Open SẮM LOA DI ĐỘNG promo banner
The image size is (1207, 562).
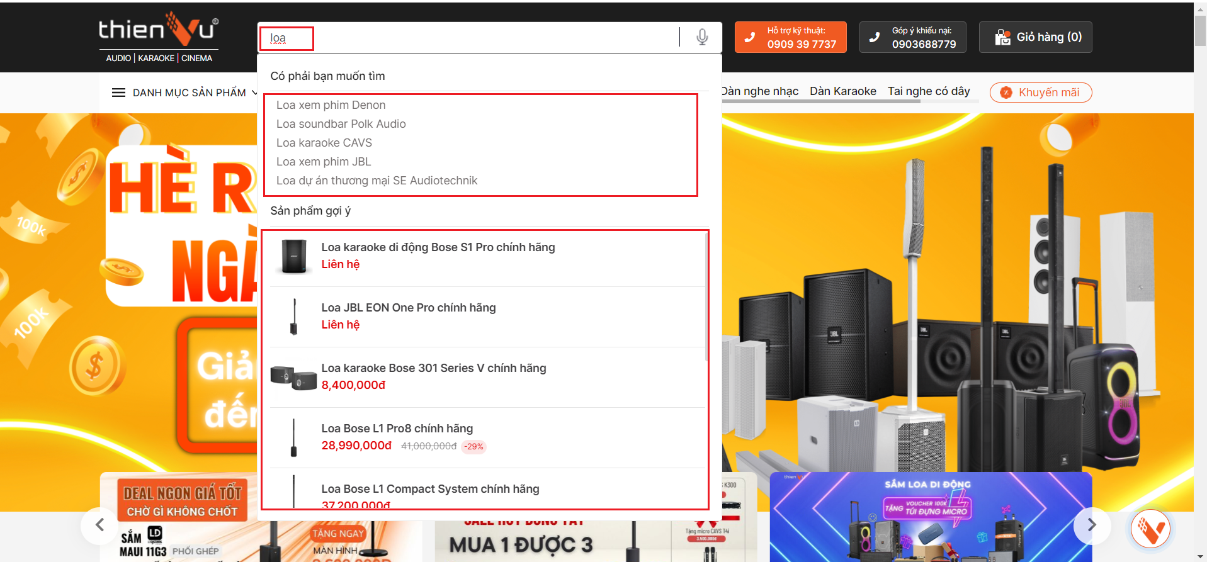(931, 517)
